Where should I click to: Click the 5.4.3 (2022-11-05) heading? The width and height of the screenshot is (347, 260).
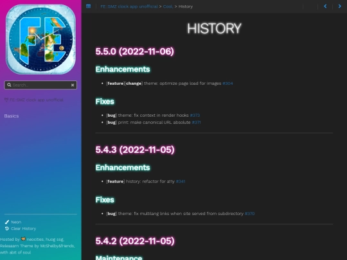(x=135, y=150)
